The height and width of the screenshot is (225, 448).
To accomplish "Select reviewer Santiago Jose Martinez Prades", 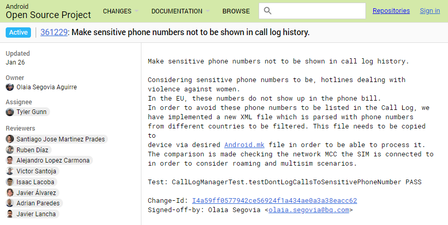I will point(60,139).
